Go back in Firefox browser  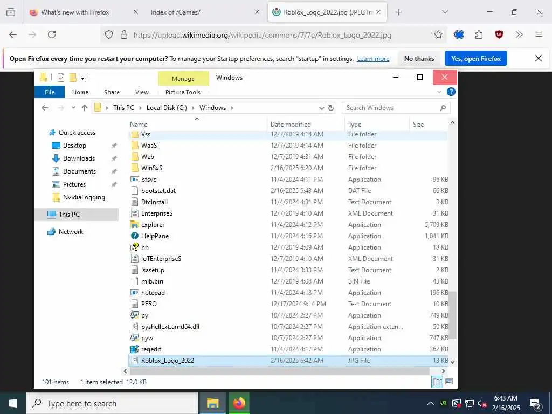[13, 34]
